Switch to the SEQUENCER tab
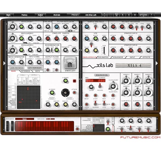161x148 pixels. point(118,57)
